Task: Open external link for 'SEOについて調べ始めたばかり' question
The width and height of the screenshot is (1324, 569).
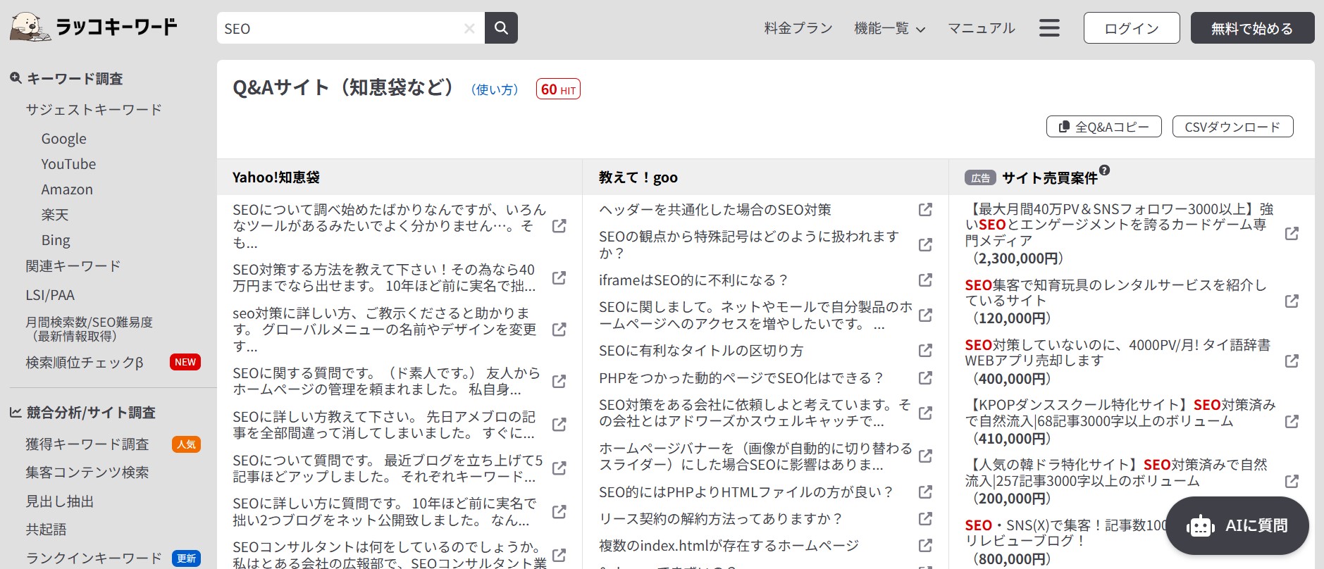Action: pyautogui.click(x=559, y=226)
